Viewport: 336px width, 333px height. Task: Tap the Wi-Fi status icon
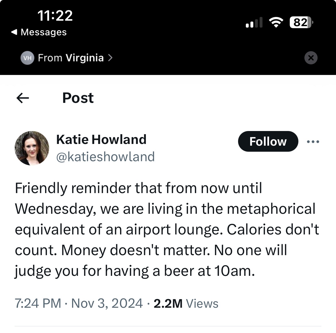click(276, 22)
